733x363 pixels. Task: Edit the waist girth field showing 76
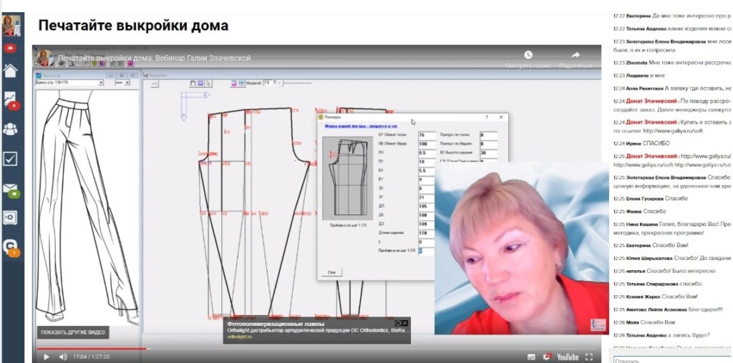(427, 135)
